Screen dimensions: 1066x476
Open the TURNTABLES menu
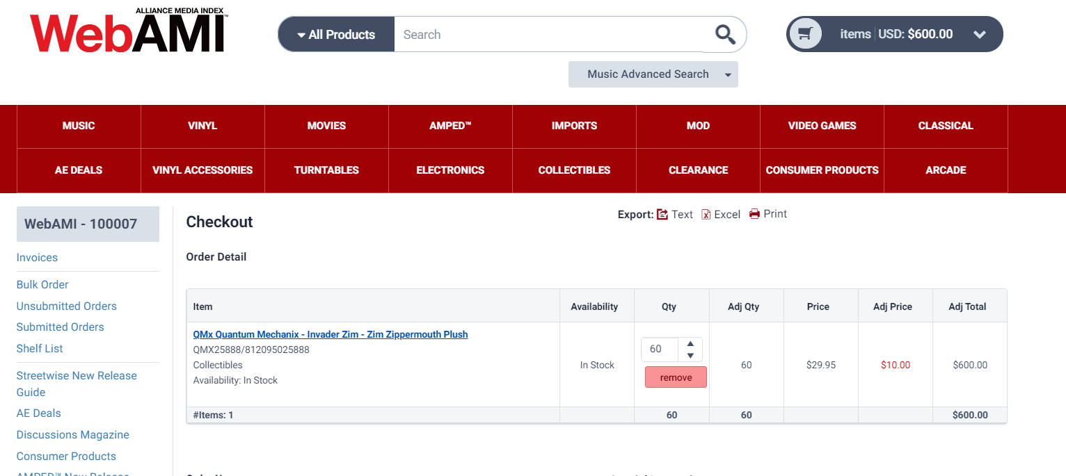click(326, 170)
